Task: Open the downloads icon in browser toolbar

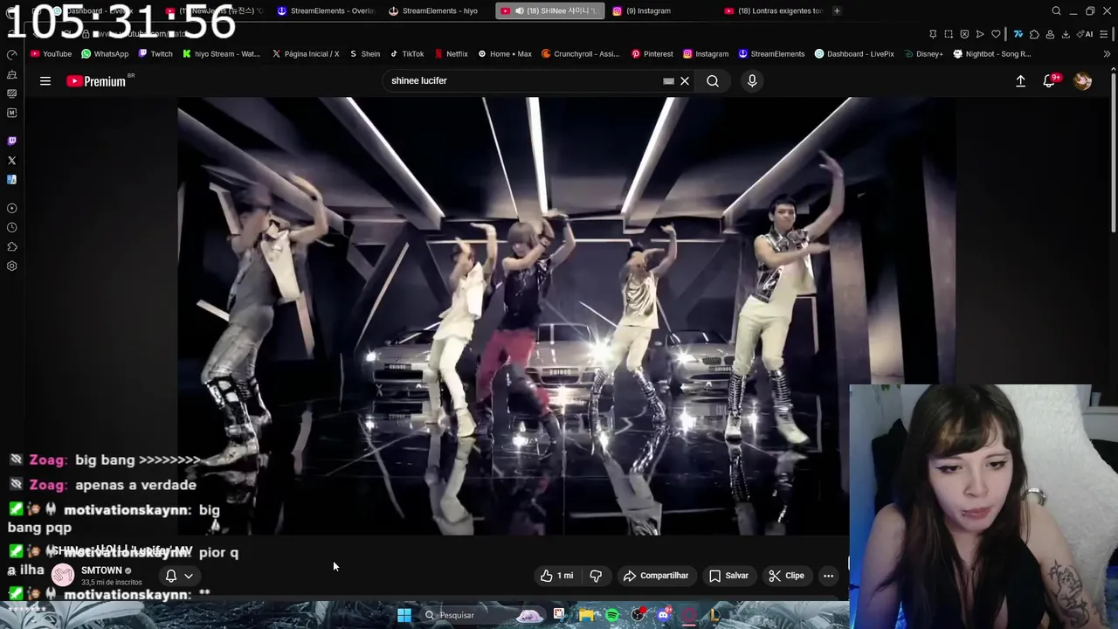Action: tap(1066, 34)
